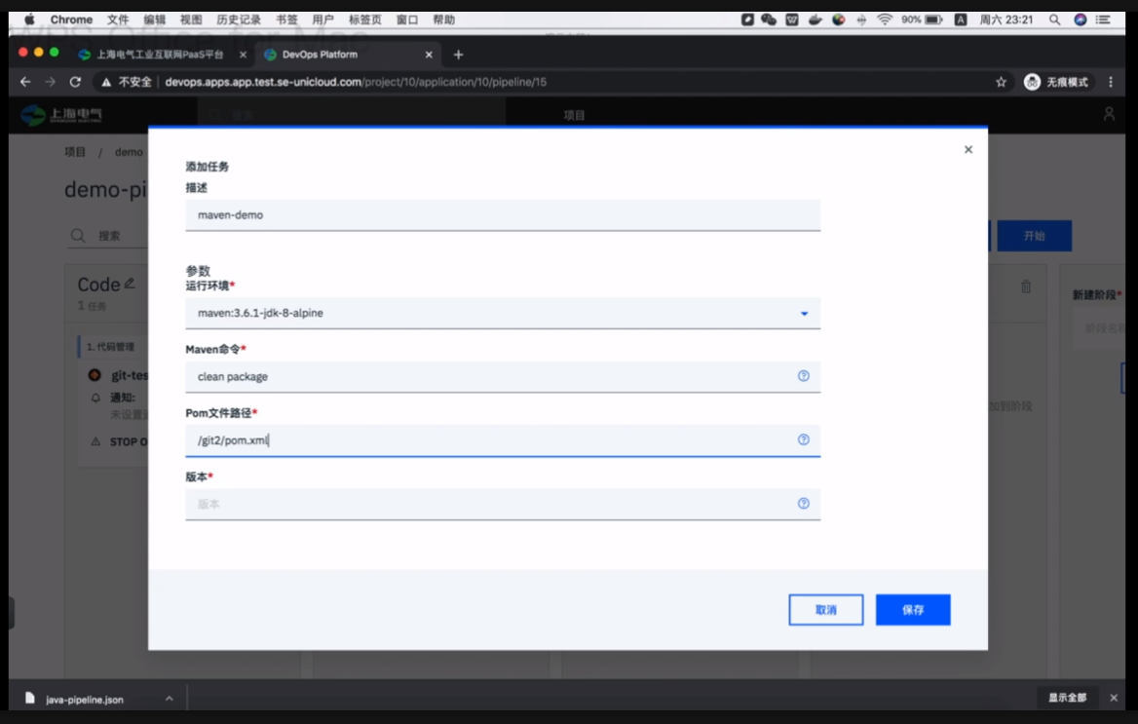The width and height of the screenshot is (1138, 724).
Task: Click the 取消 cancel button
Action: 825,610
